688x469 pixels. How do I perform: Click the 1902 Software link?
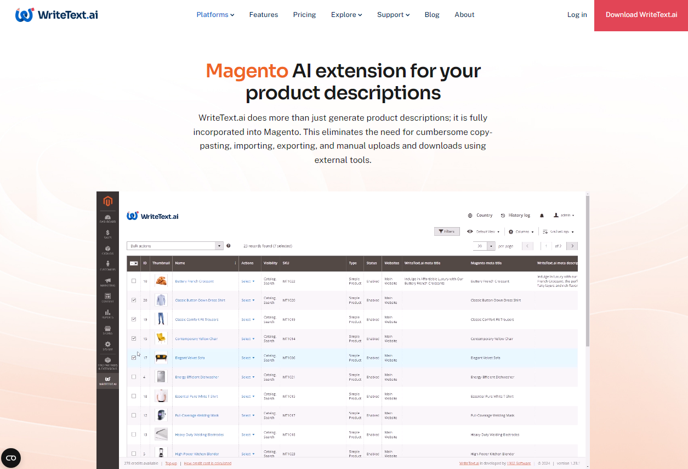pos(518,464)
